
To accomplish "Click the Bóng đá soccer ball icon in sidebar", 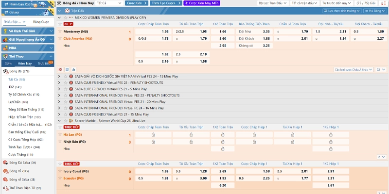I will pyautogui.click(x=5, y=71).
